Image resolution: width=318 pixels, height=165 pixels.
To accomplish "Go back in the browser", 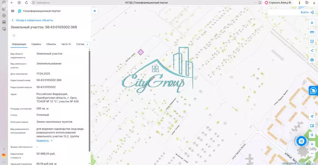I will (x=12, y=2).
